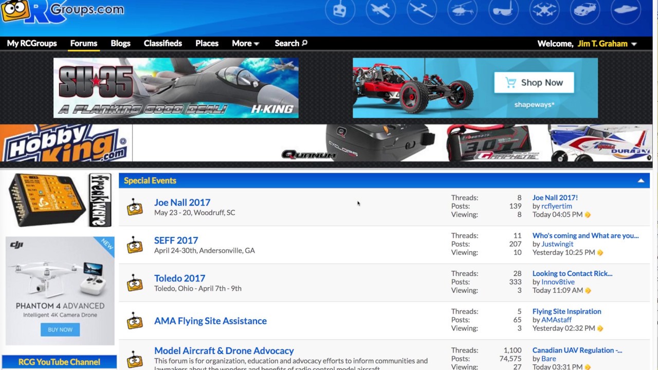Click Shop Now on shapeways ad

pyautogui.click(x=534, y=82)
